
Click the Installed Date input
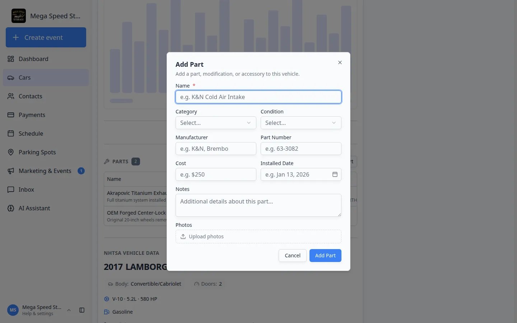click(x=301, y=174)
